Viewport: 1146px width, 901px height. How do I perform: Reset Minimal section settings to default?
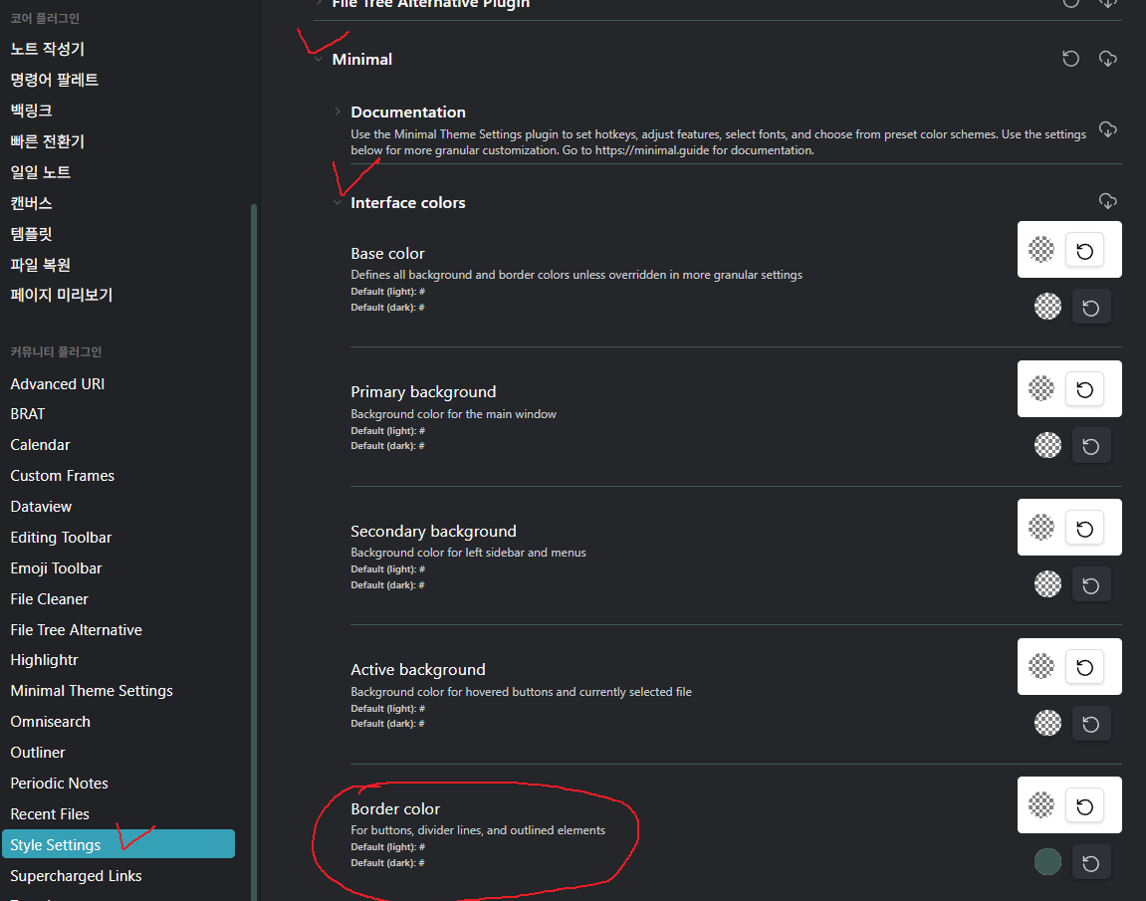(x=1070, y=59)
